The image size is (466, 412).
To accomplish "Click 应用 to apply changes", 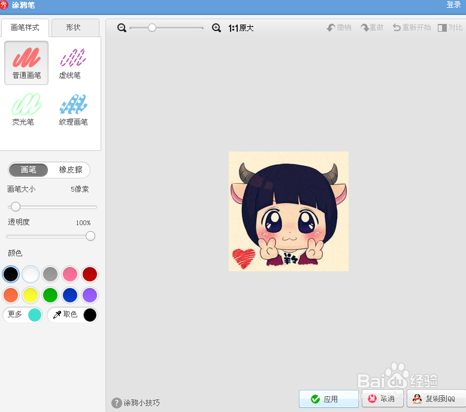I will [329, 399].
